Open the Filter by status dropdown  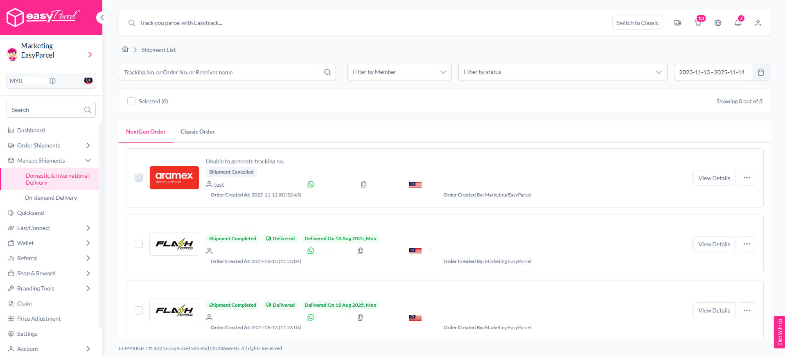click(562, 72)
